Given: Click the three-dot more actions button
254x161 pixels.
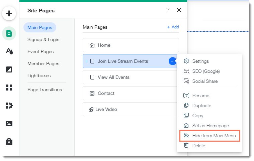Looking at the screenshot, I should (173, 61).
